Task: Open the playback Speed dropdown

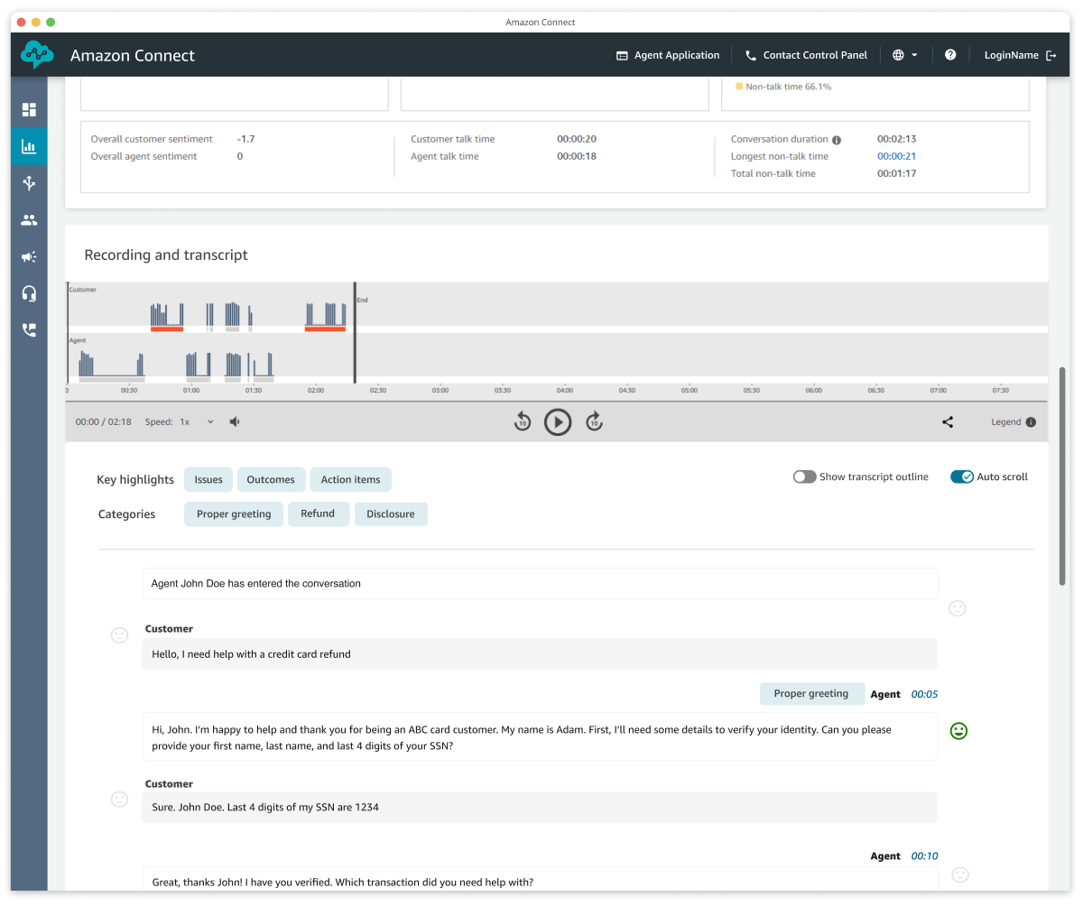Action: pos(210,421)
